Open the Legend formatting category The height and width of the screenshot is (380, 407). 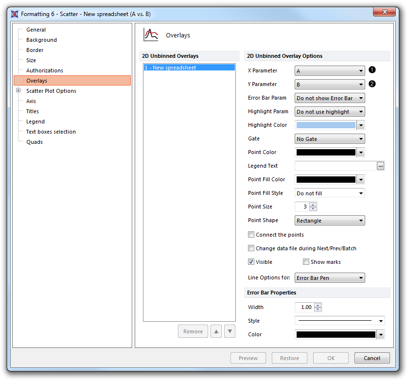click(35, 121)
